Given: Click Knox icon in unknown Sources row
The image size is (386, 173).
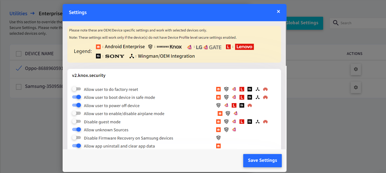Looking at the screenshot, I should click(x=226, y=130).
